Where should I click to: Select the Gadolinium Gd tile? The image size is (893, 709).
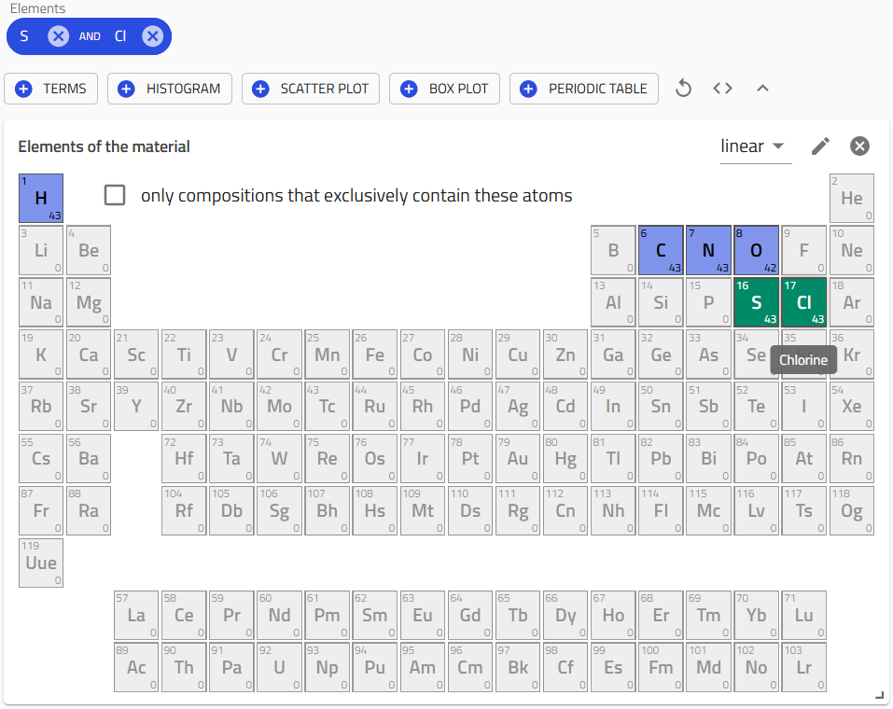click(470, 616)
